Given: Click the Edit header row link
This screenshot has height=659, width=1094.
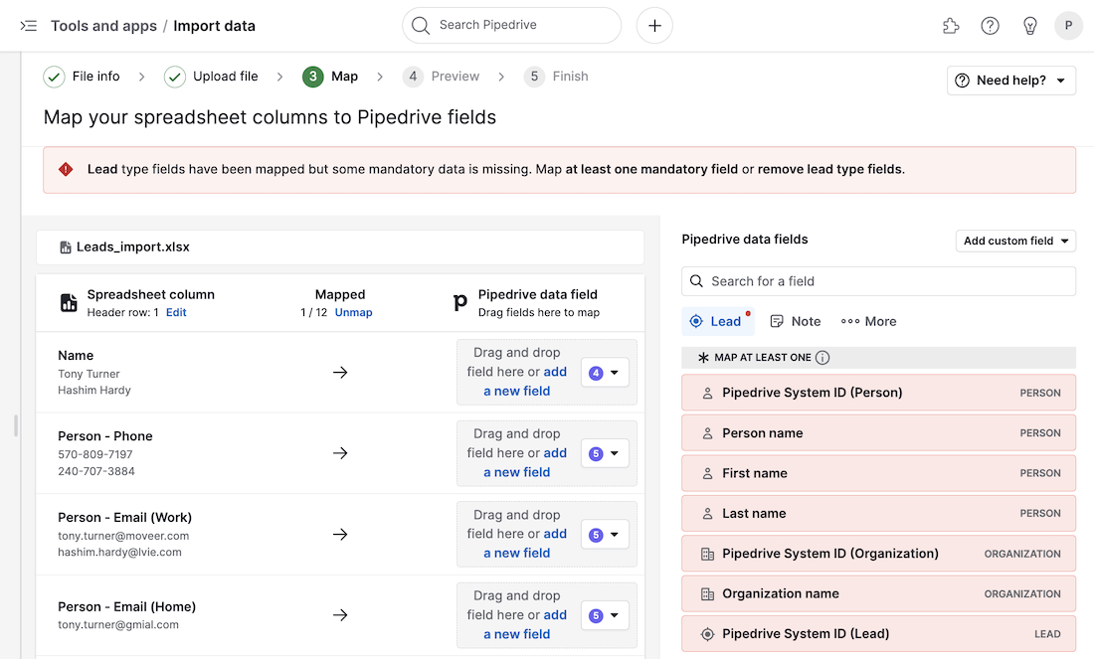Looking at the screenshot, I should click(176, 312).
